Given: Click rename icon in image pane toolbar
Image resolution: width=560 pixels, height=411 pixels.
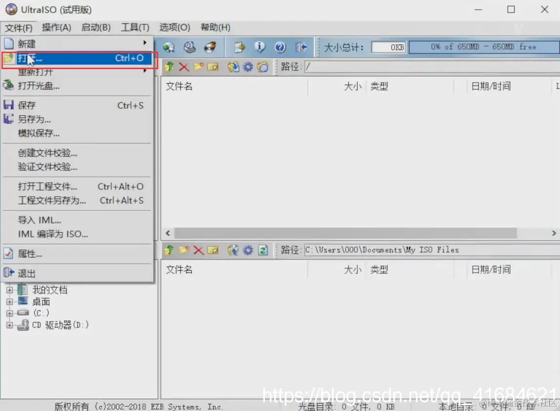Looking at the screenshot, I should click(213, 67).
